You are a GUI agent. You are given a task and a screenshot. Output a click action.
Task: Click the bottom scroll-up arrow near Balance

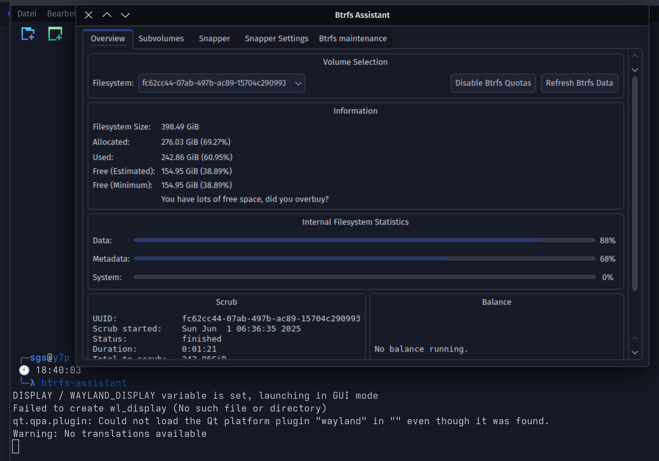click(x=635, y=338)
